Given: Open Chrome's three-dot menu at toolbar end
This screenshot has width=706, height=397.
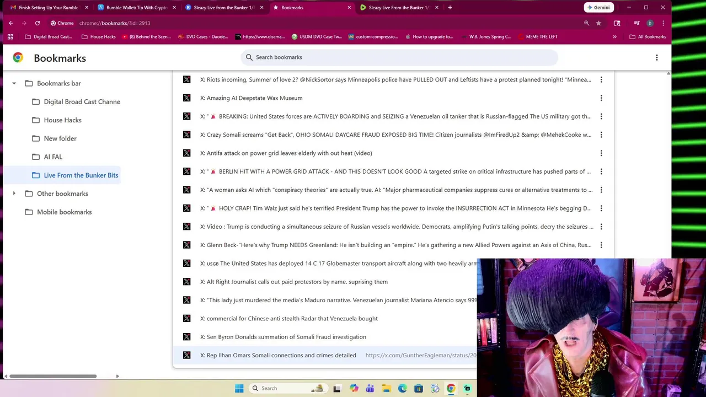Looking at the screenshot, I should (663, 23).
